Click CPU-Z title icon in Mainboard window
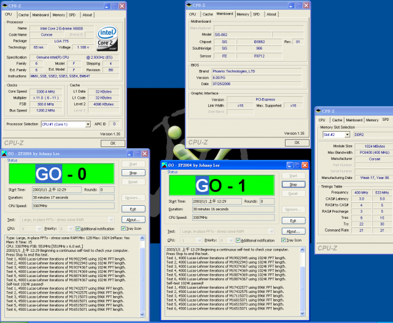This screenshot has width=393, height=323. point(189,5)
